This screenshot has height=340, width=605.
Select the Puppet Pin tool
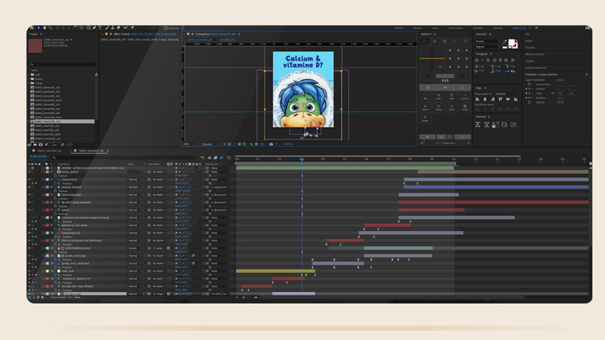(x=133, y=28)
